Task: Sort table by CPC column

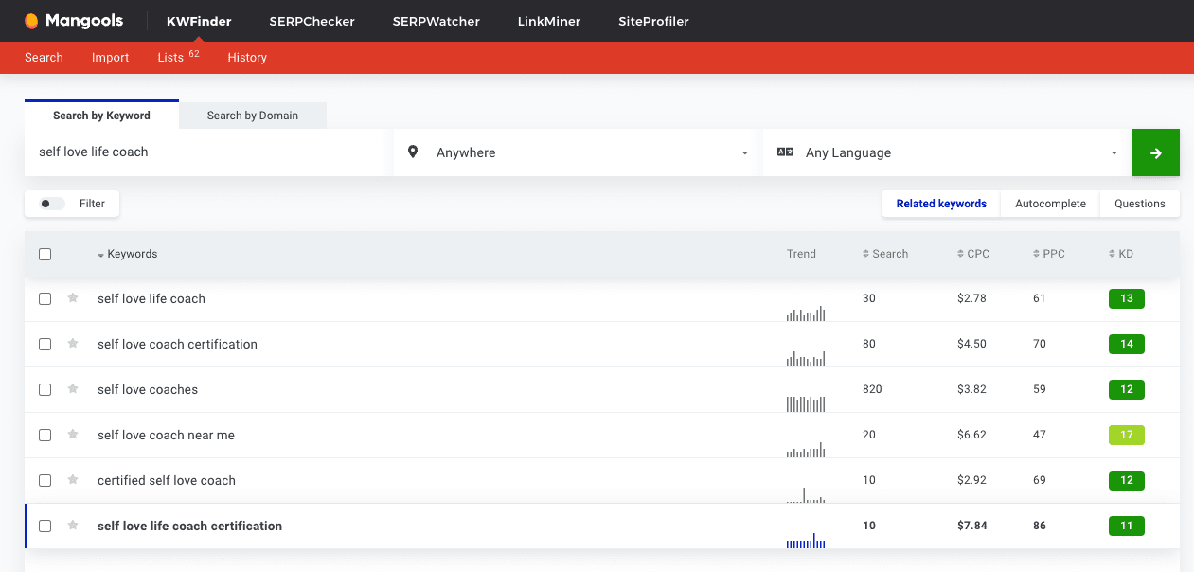Action: [x=972, y=254]
